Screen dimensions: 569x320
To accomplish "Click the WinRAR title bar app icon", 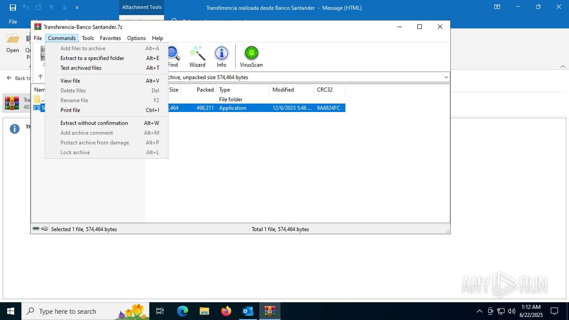I will [38, 27].
